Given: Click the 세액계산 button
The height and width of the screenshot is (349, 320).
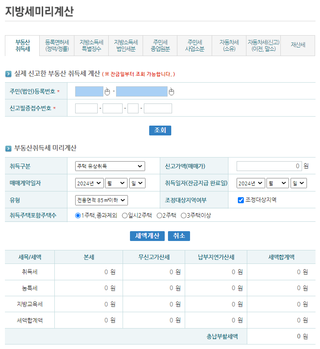Looking at the screenshot, I should tap(147, 236).
